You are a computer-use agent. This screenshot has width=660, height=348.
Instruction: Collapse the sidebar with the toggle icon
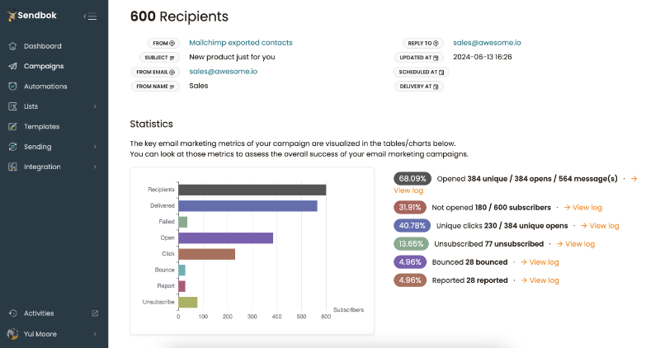pos(91,16)
